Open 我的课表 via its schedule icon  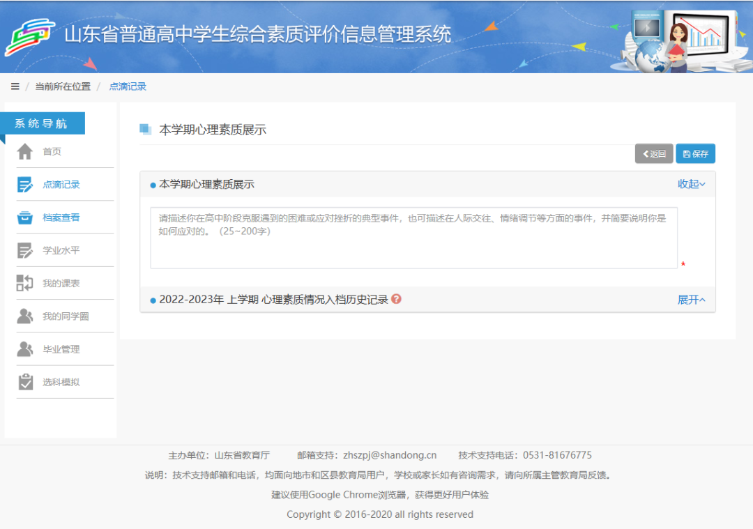click(25, 282)
